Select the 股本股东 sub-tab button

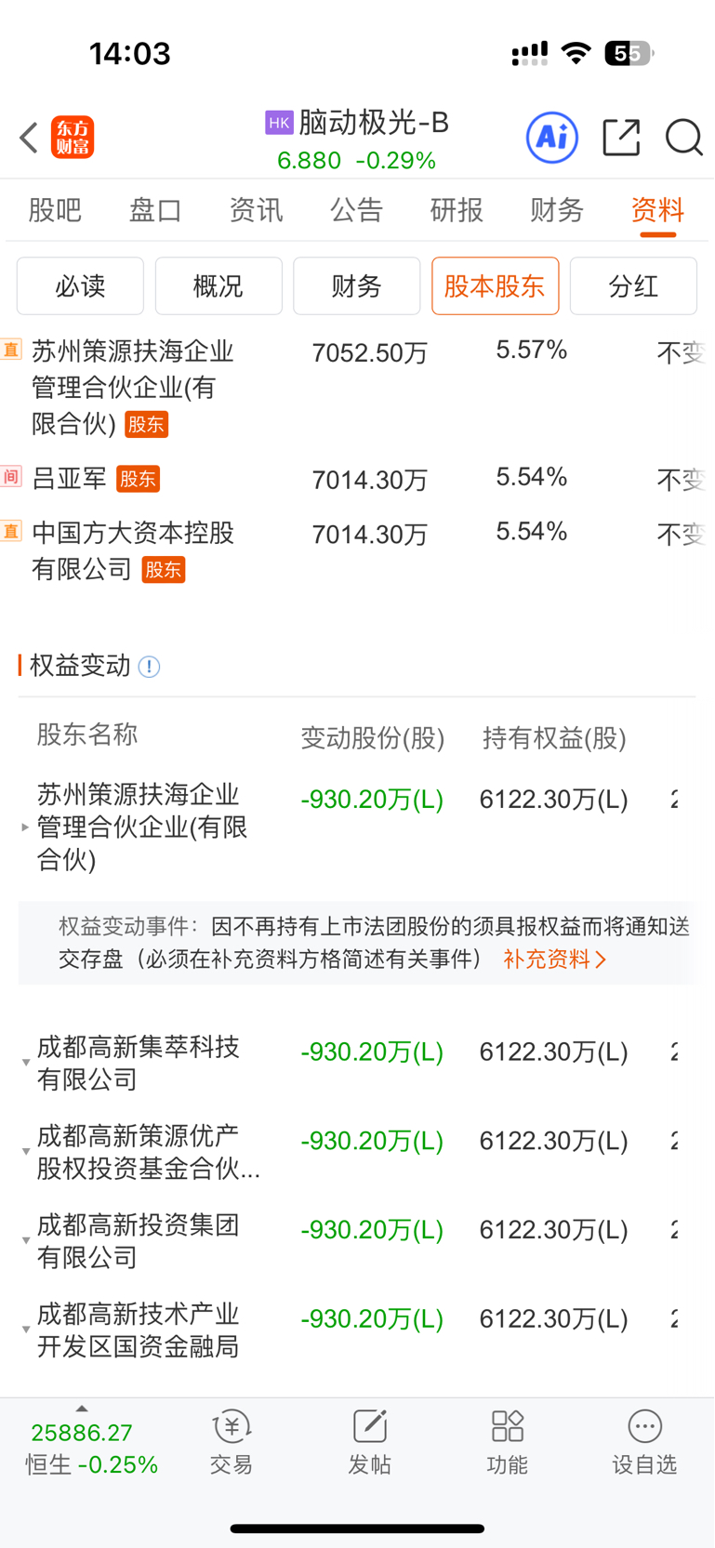pos(496,286)
